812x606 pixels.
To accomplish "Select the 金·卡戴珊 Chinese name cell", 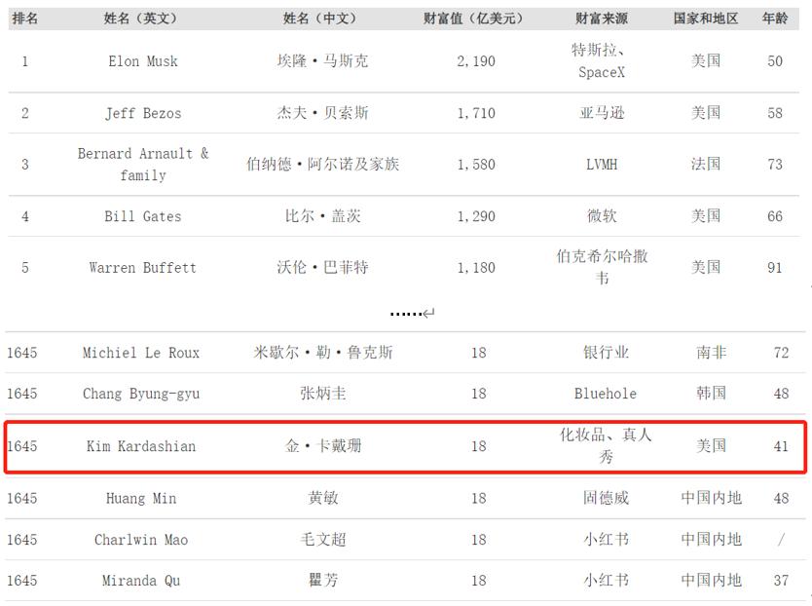I will tap(323, 446).
